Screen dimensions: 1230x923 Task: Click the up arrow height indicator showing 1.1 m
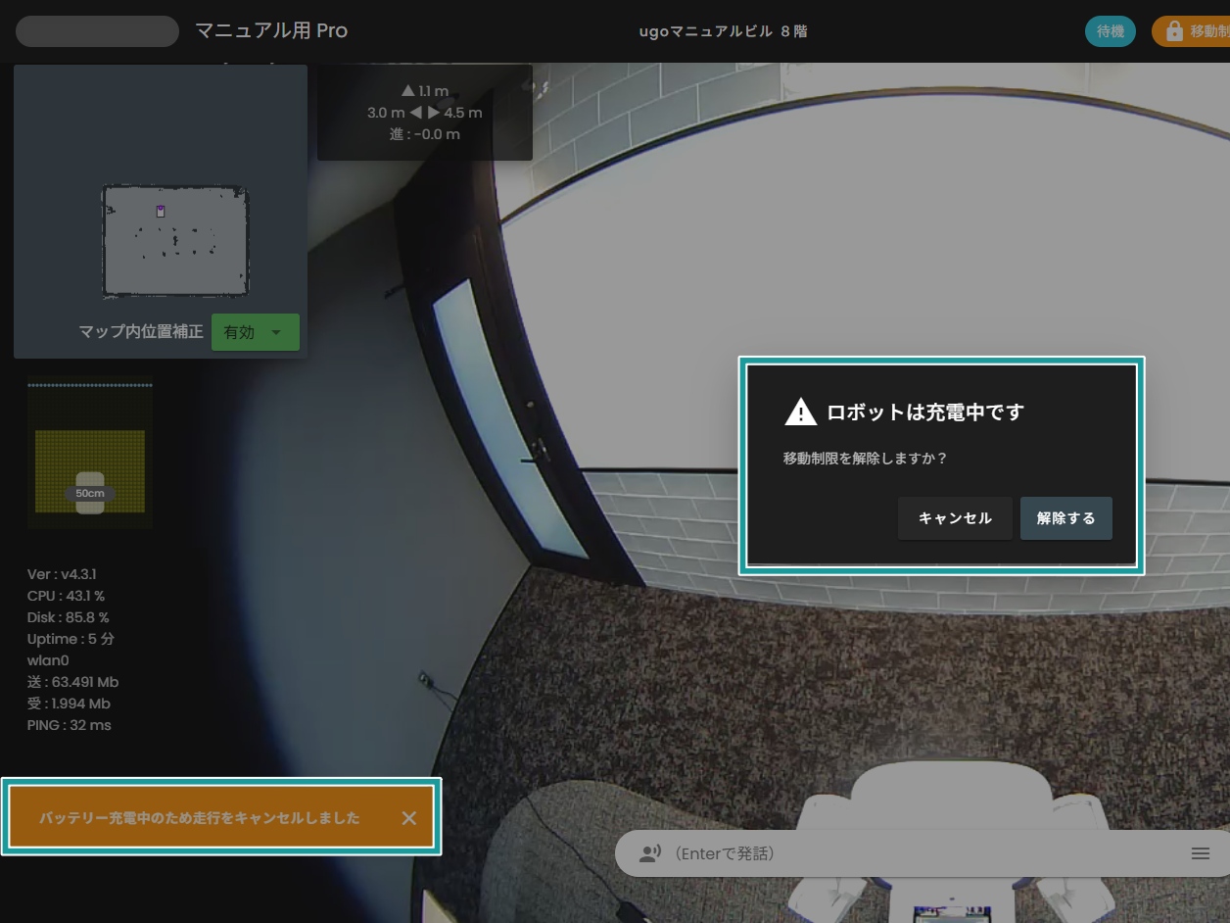(408, 90)
